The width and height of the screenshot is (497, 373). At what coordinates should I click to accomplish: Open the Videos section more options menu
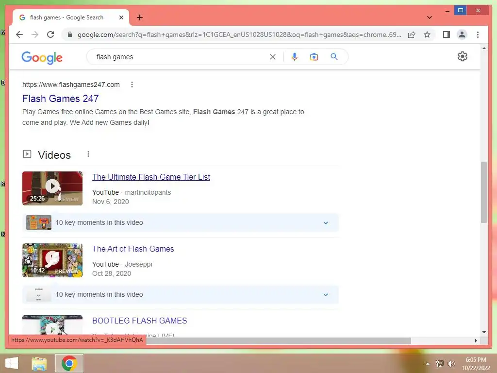[88, 154]
